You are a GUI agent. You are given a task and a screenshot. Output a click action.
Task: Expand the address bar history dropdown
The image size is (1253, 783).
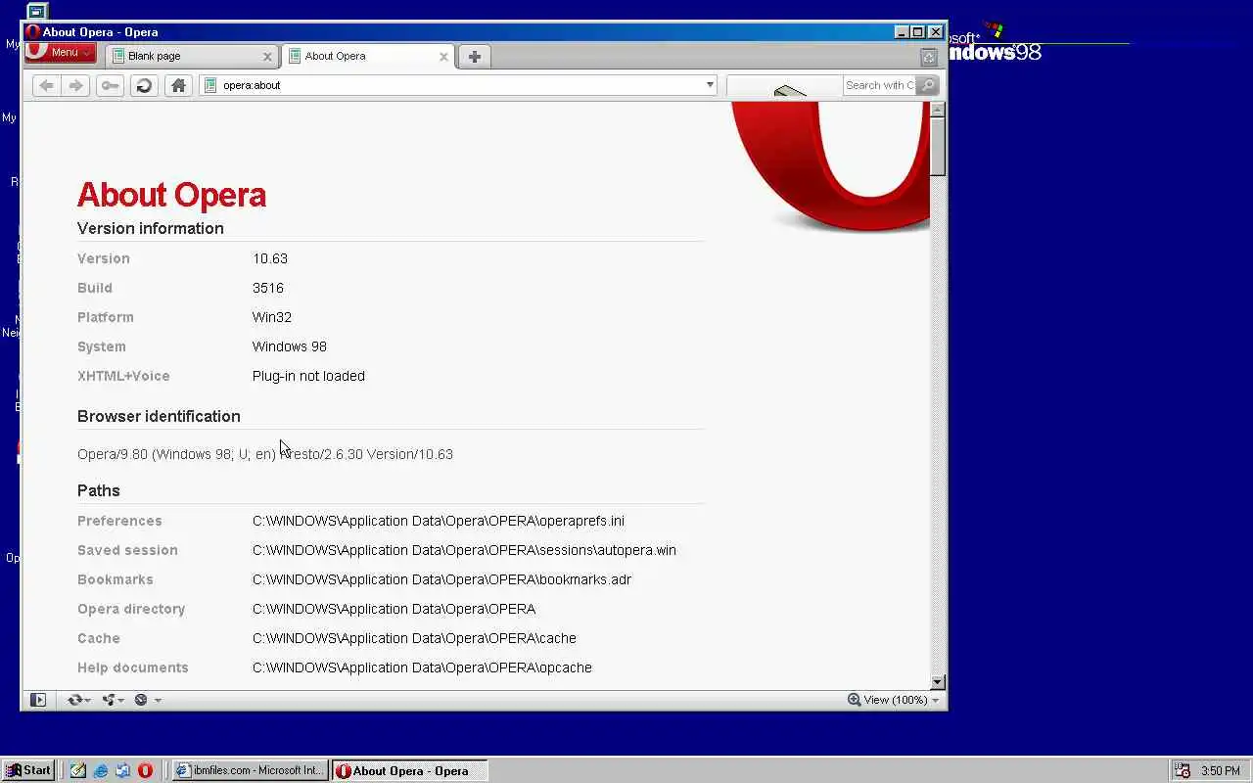pyautogui.click(x=710, y=85)
